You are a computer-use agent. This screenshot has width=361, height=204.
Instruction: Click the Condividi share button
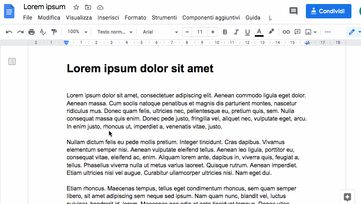329,11
